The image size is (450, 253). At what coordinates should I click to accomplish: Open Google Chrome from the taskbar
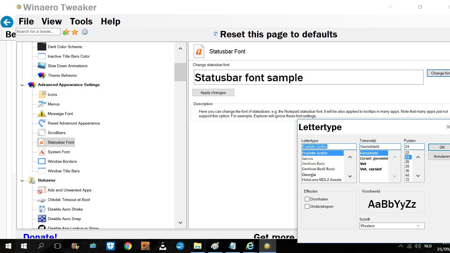tap(128, 246)
